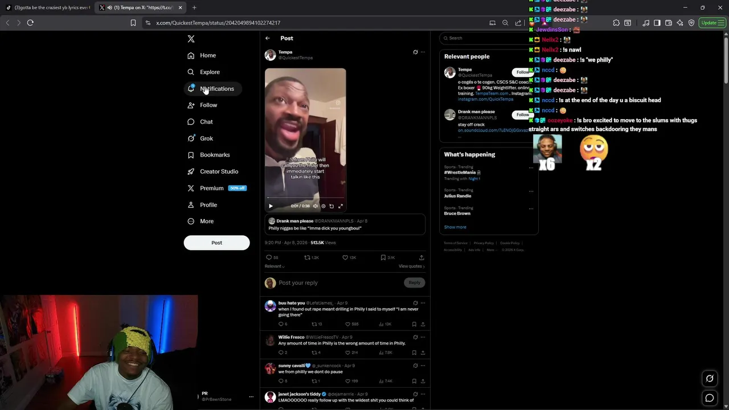Image resolution: width=729 pixels, height=410 pixels.
Task: Click the grey Reply button
Action: point(414,283)
